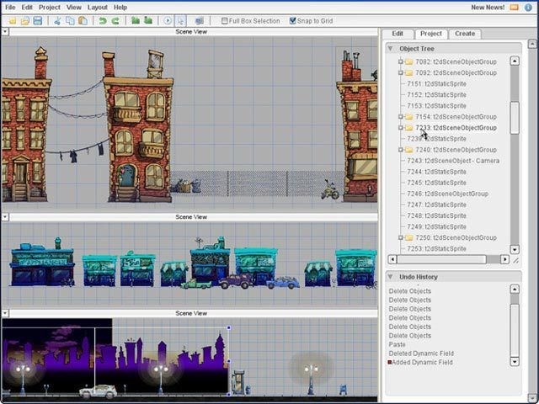The width and height of the screenshot is (539, 404).
Task: Choose the selection arrow tool
Action: (x=181, y=20)
